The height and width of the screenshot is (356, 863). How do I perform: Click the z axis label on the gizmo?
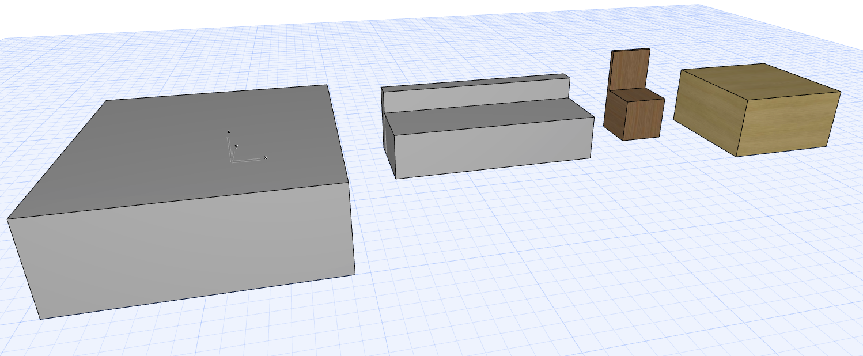(229, 131)
